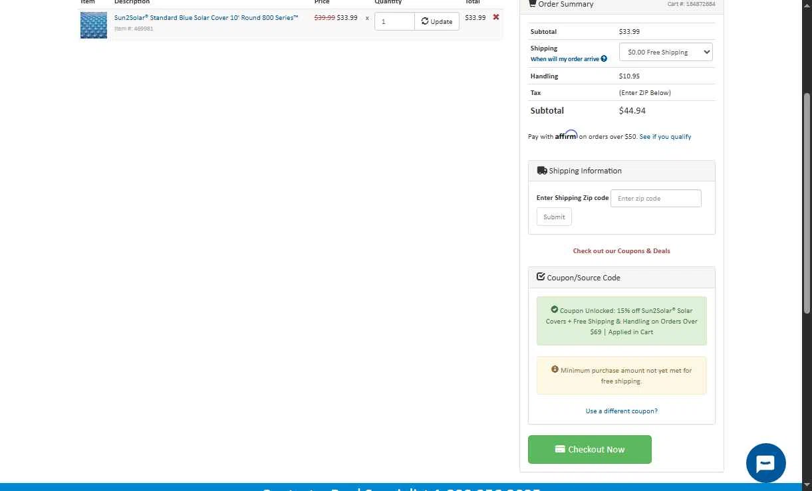Screen dimensions: 812x491
Task: Click the question mark help icon
Action: tap(604, 59)
